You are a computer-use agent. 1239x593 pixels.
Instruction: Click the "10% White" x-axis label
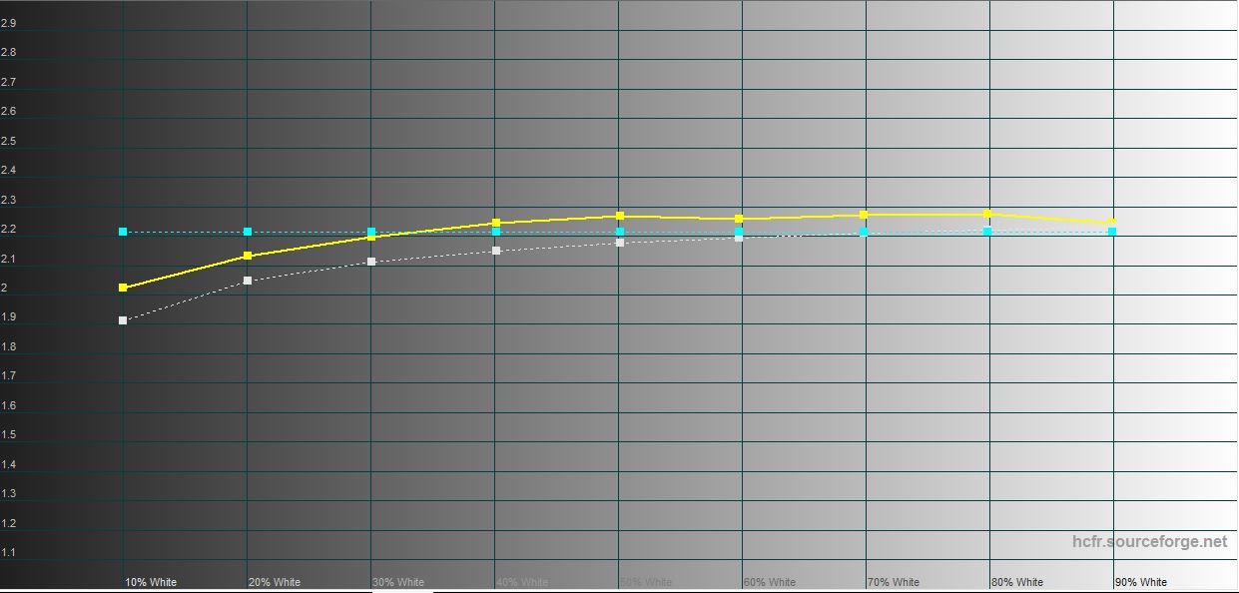click(x=151, y=582)
